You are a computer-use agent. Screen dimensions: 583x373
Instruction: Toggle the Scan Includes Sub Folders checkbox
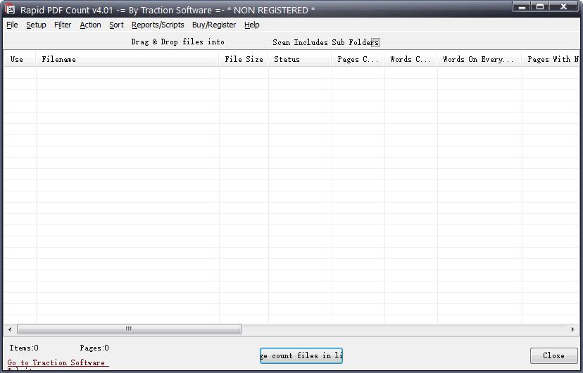tap(375, 42)
